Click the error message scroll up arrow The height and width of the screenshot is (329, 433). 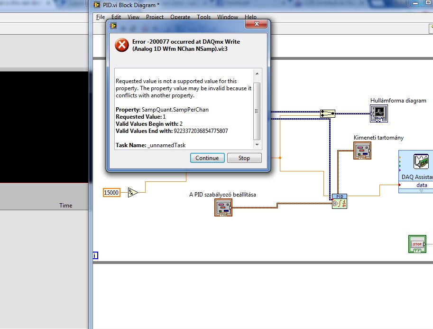(257, 74)
